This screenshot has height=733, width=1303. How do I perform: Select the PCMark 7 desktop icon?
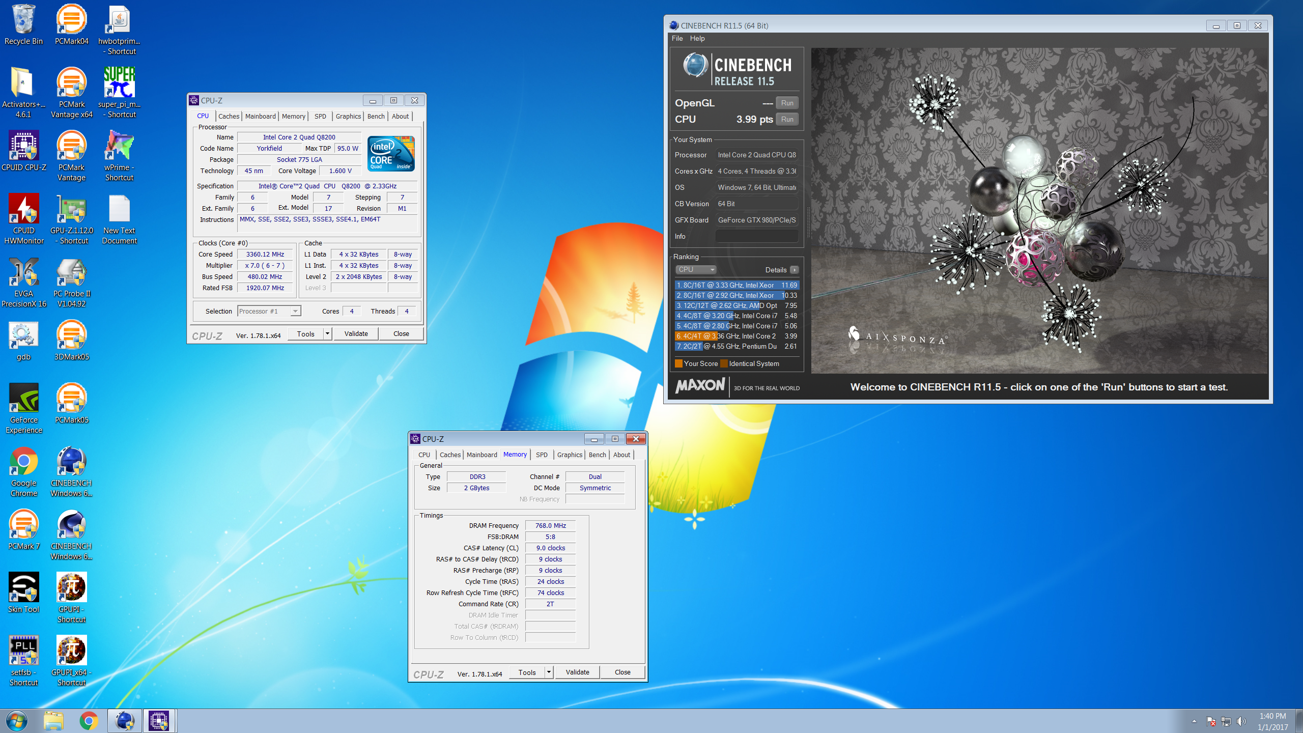[23, 529]
